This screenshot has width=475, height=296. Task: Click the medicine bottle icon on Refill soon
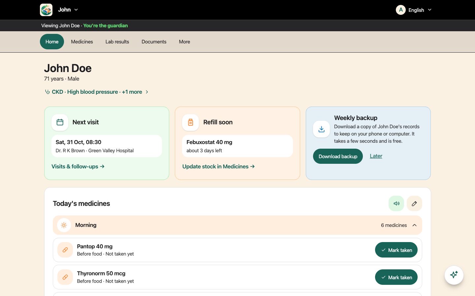tap(190, 122)
